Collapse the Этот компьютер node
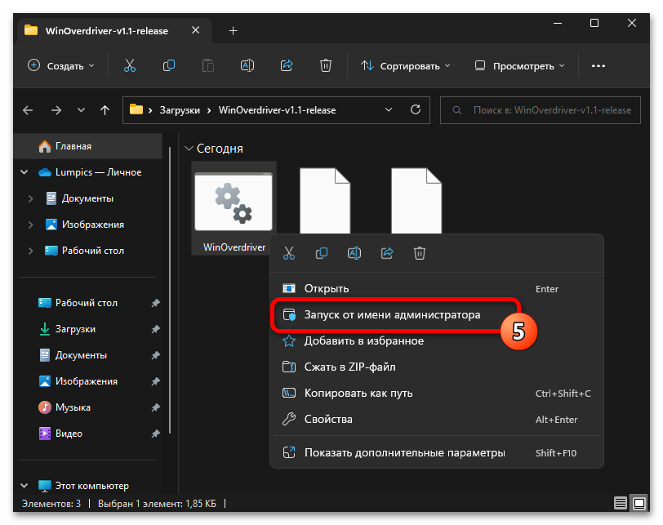This screenshot has height=525, width=663. point(24,485)
